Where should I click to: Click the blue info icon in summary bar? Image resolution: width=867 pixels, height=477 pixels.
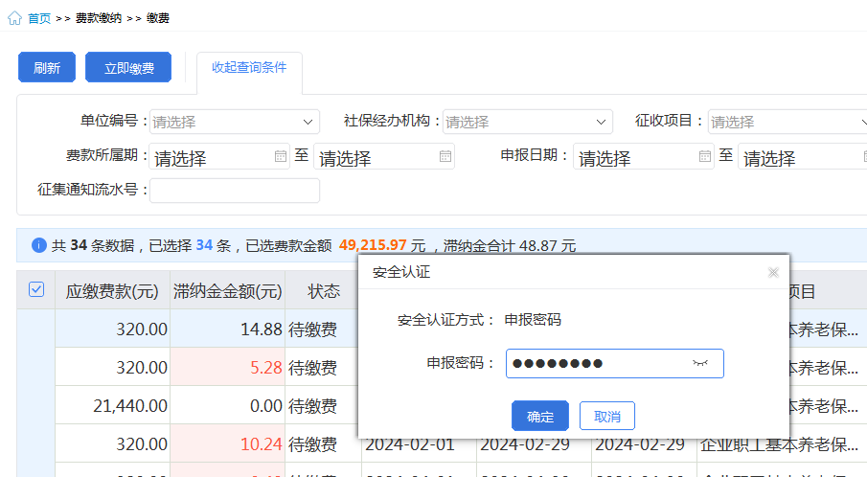click(x=38, y=245)
